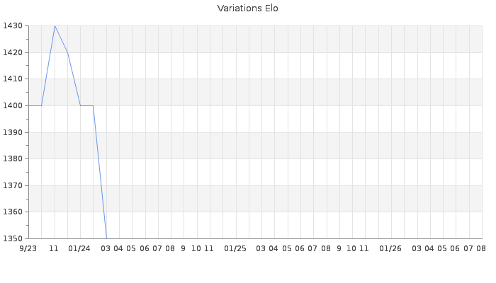Click the 1430 y-axis label
This screenshot has height=283, width=496.
tap(13, 26)
